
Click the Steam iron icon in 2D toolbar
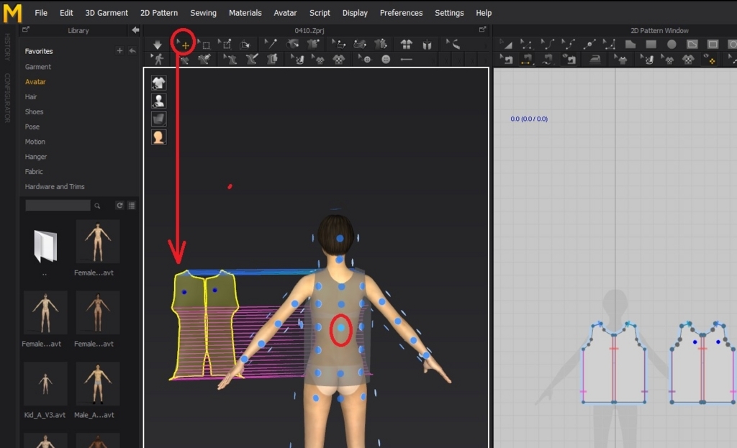click(595, 59)
